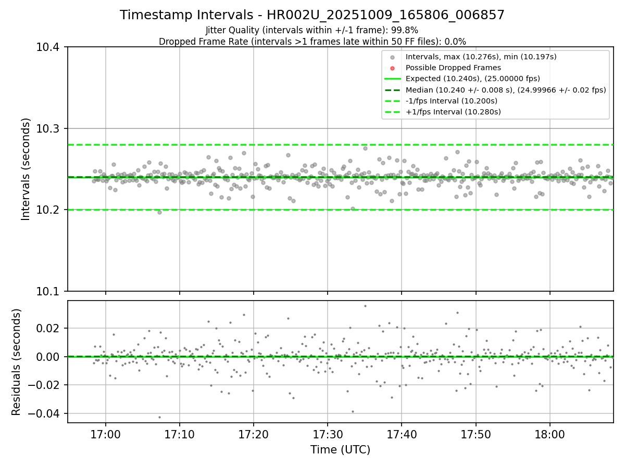Click the Time (UTC) x-axis label

pyautogui.click(x=340, y=450)
